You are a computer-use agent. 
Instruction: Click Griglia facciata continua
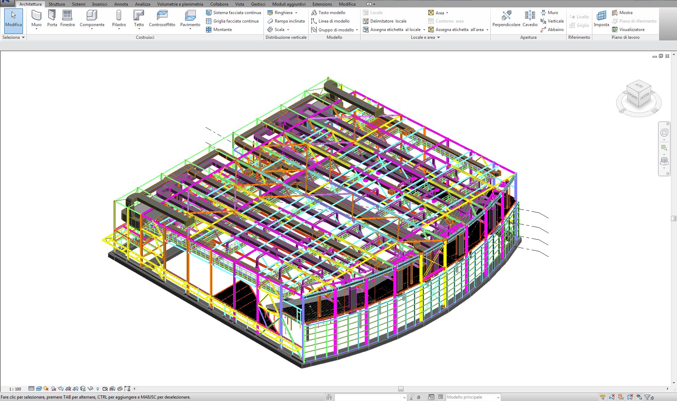[232, 21]
